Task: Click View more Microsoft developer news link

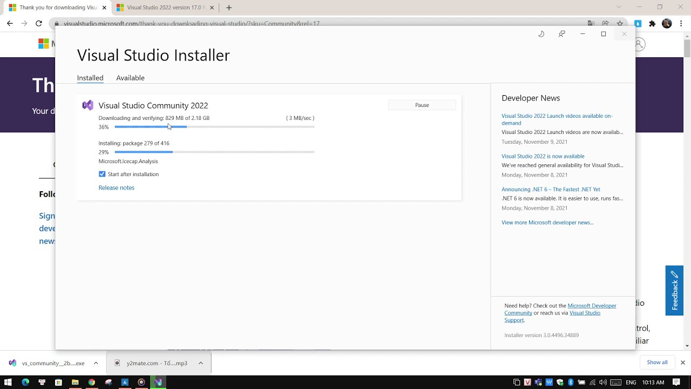Action: click(547, 223)
